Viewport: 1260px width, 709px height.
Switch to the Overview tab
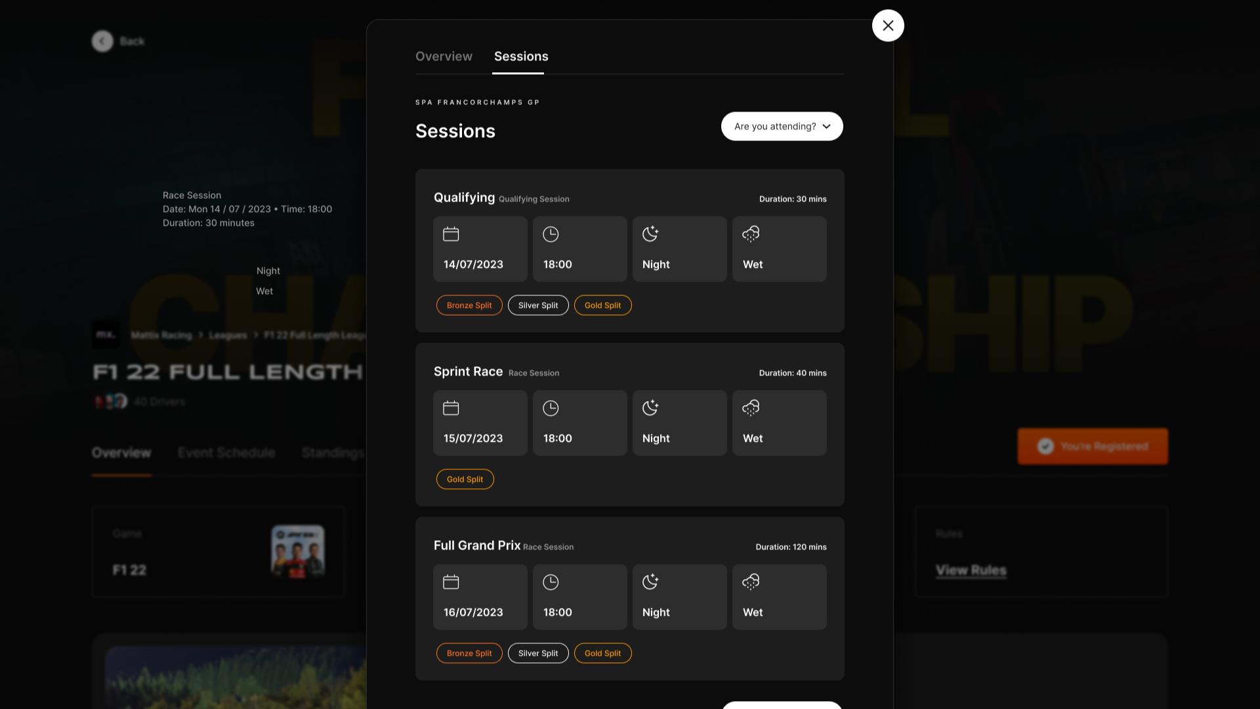pyautogui.click(x=444, y=56)
